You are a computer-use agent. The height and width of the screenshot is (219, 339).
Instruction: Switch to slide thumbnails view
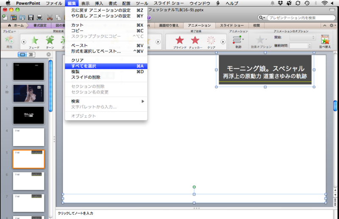22,55
